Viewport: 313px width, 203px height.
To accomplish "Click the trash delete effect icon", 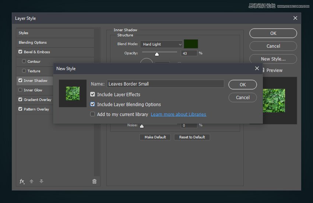I will coord(94,181).
